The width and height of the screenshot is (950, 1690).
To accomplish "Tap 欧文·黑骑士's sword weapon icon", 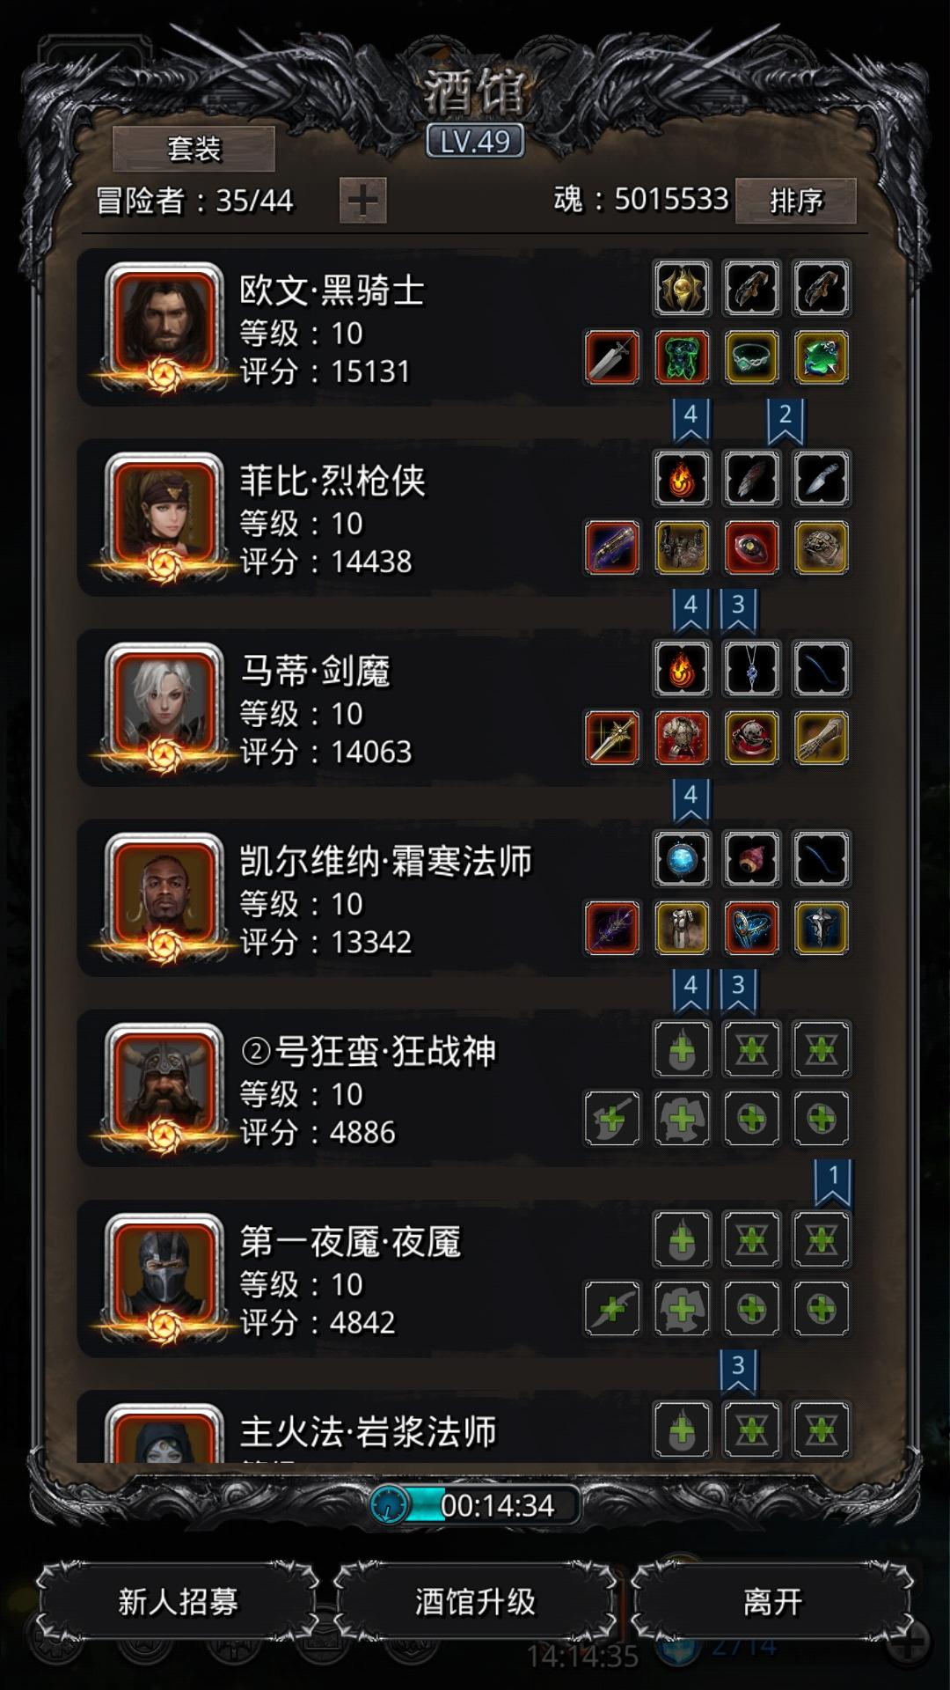I will 612,357.
